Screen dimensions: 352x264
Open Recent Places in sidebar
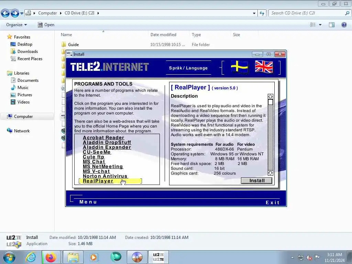tap(30, 58)
